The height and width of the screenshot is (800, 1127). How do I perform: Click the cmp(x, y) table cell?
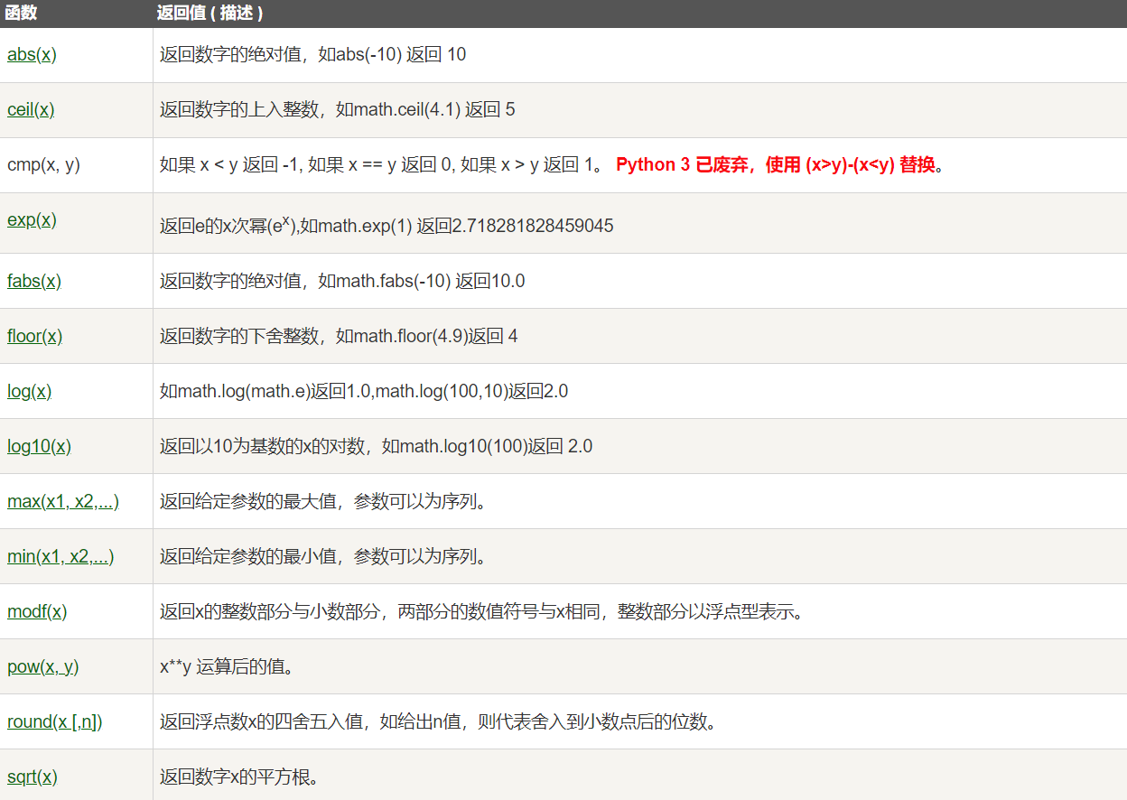click(x=77, y=164)
